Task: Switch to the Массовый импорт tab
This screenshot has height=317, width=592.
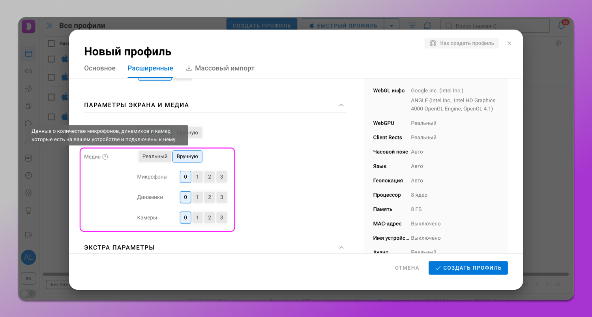Action: coord(220,68)
